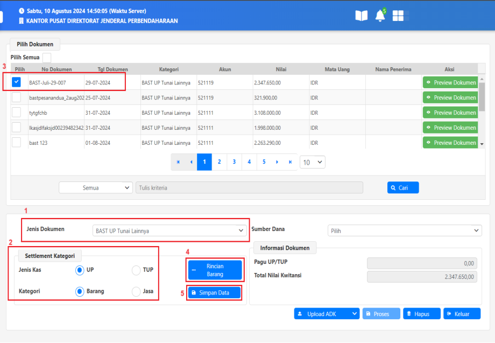This screenshot has width=495, height=343.
Task: Open the notification bell icon
Action: click(x=380, y=16)
